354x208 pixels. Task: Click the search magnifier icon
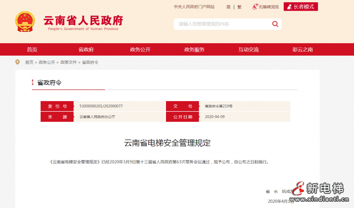[x=275, y=24]
